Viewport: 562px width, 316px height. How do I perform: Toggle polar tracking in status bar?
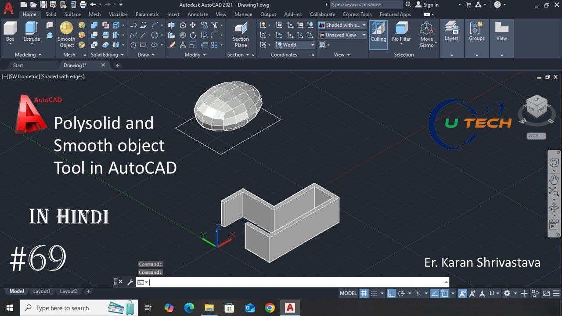(x=401, y=293)
